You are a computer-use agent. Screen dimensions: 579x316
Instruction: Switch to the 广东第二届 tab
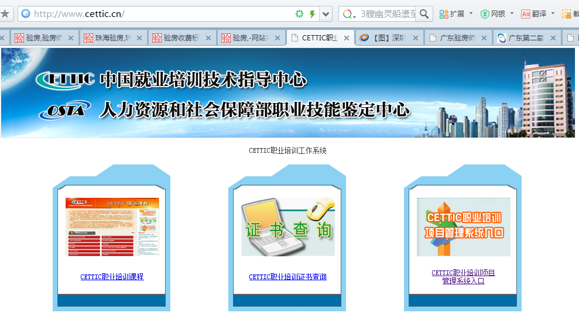pyautogui.click(x=526, y=37)
